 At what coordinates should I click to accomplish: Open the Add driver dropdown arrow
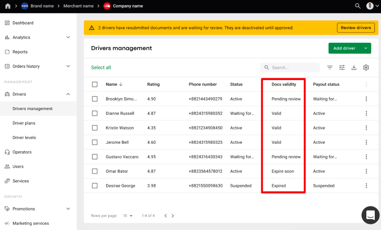(366, 48)
